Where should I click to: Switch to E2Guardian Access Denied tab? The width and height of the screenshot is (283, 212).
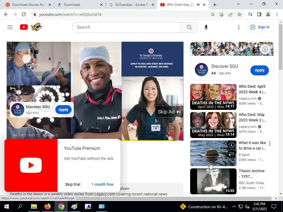click(129, 5)
